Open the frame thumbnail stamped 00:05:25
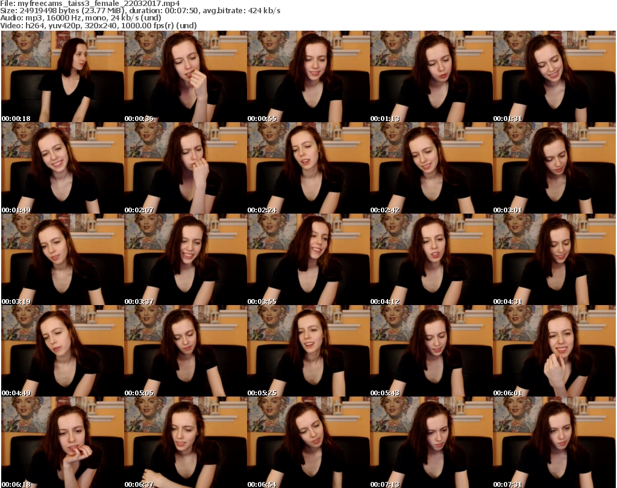The width and height of the screenshot is (617, 488). pyautogui.click(x=308, y=351)
